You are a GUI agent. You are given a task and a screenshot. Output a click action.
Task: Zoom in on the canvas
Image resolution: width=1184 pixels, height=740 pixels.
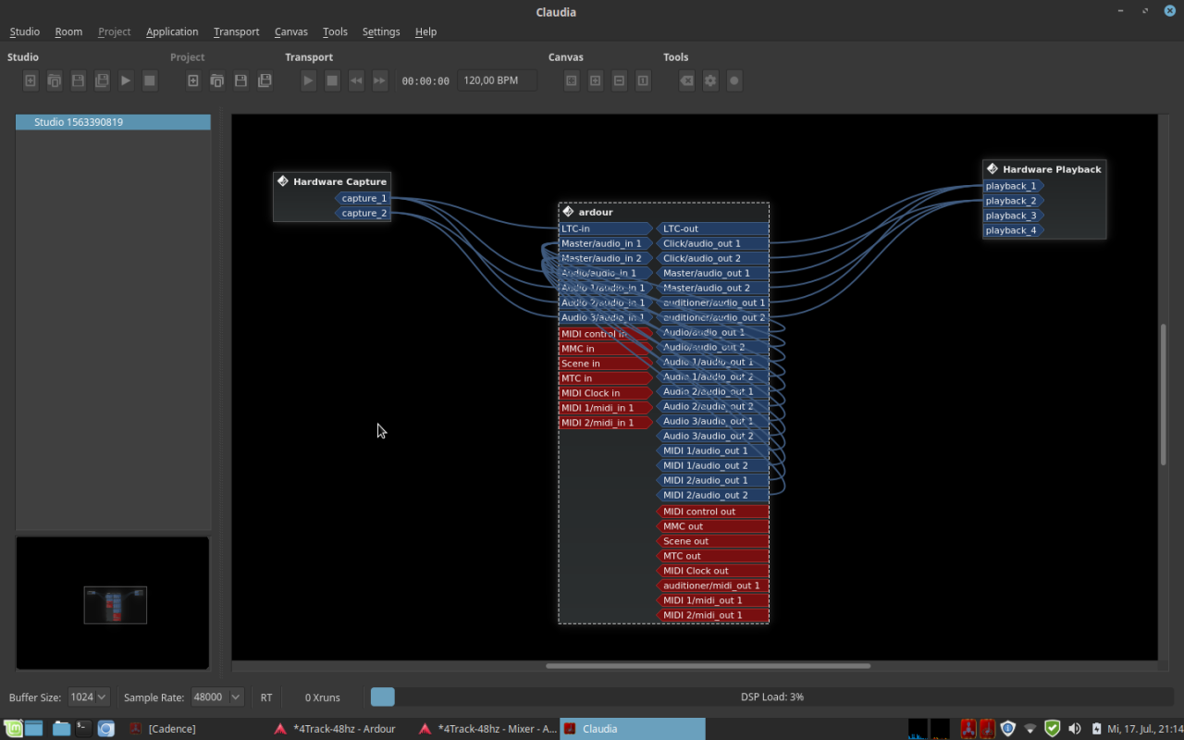pos(595,81)
